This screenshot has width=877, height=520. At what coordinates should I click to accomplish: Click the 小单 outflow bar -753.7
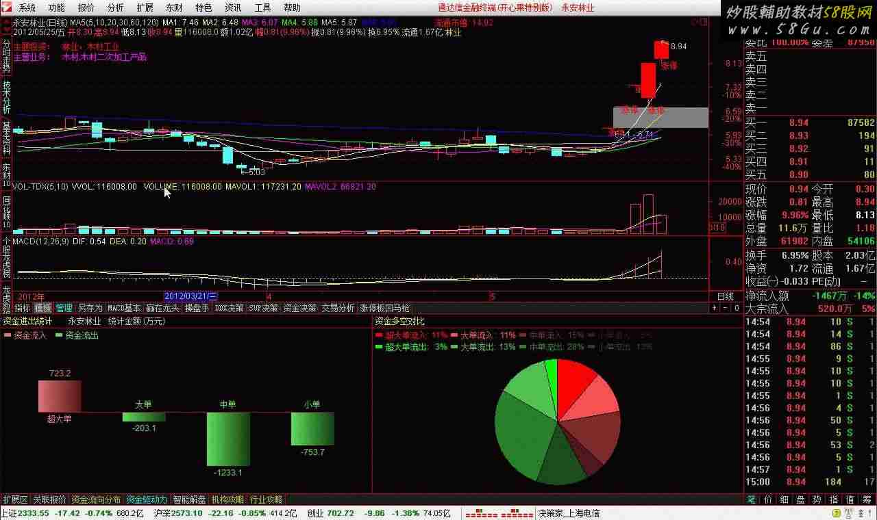coord(312,428)
